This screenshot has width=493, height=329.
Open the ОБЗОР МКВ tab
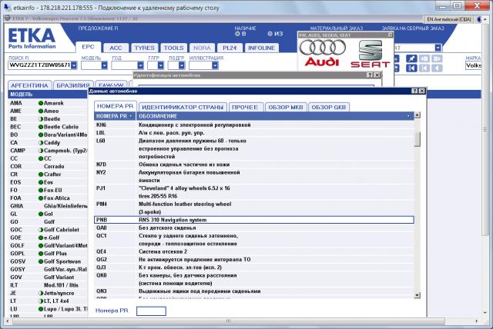286,108
